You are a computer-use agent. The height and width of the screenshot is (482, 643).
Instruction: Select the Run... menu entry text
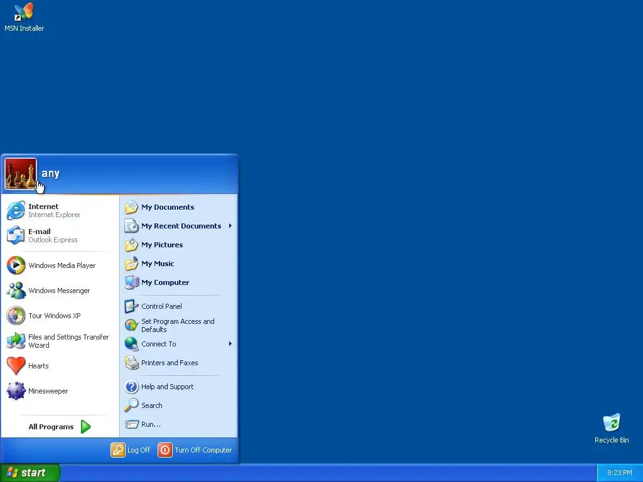(x=151, y=424)
